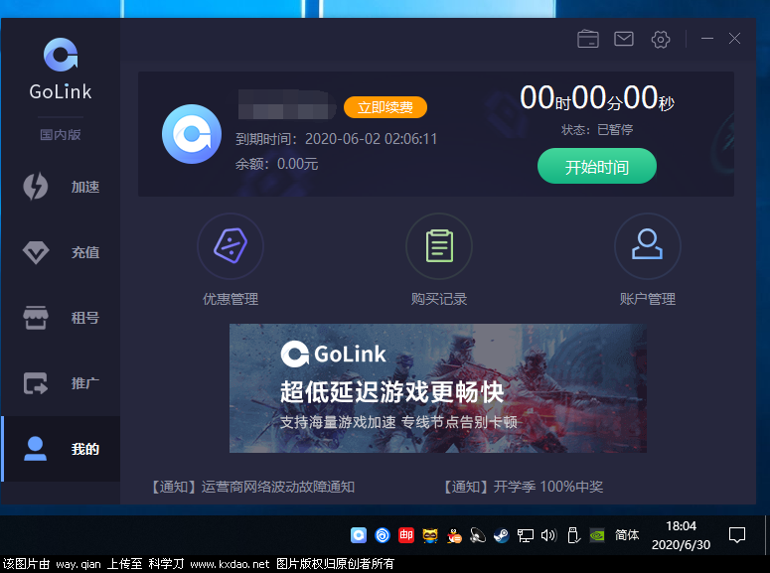Click the USB device tray icon
The height and width of the screenshot is (573, 770).
[x=573, y=534]
